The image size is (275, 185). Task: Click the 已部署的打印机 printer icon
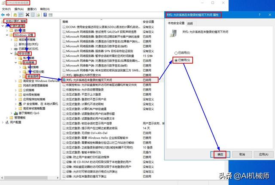tap(16, 49)
